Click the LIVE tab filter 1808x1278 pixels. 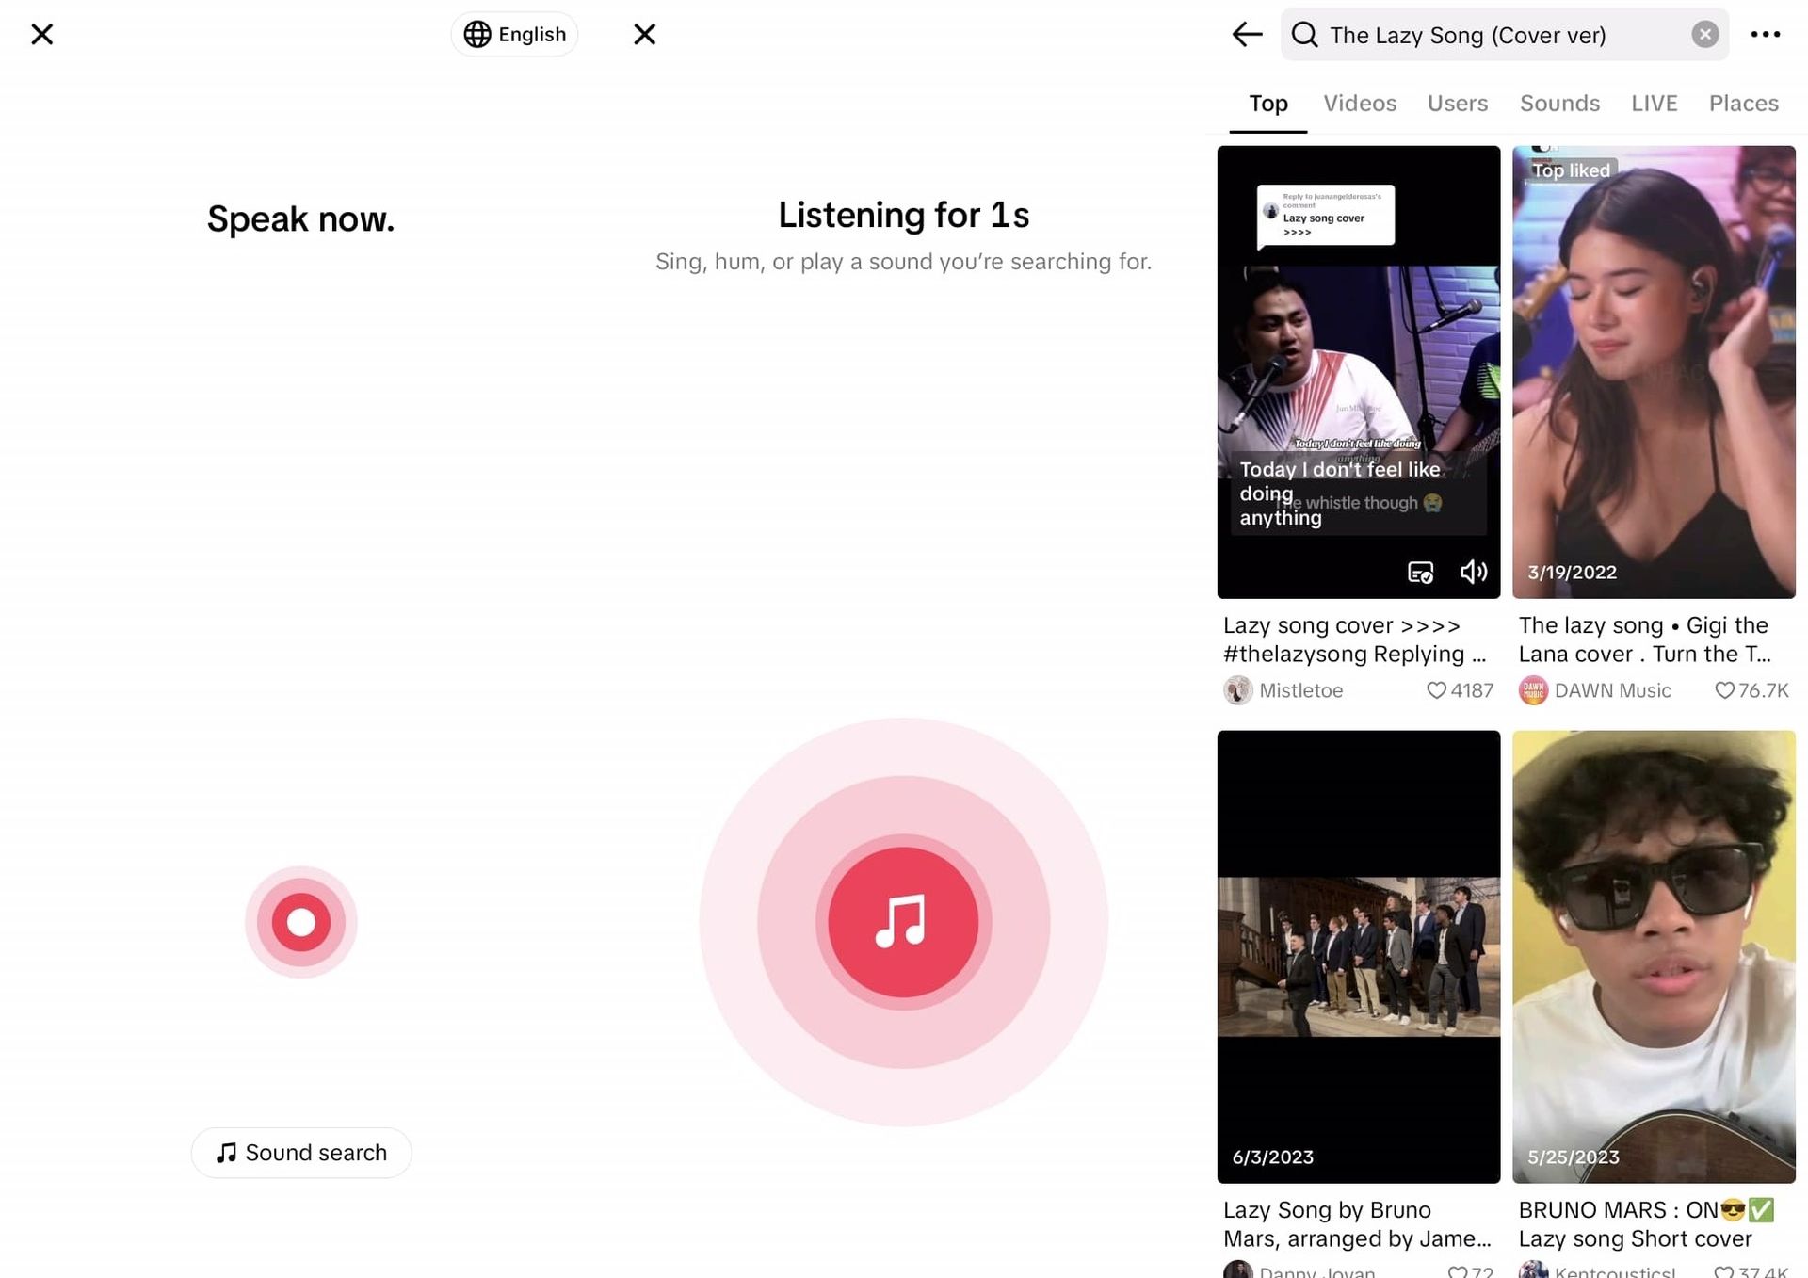point(1655,104)
